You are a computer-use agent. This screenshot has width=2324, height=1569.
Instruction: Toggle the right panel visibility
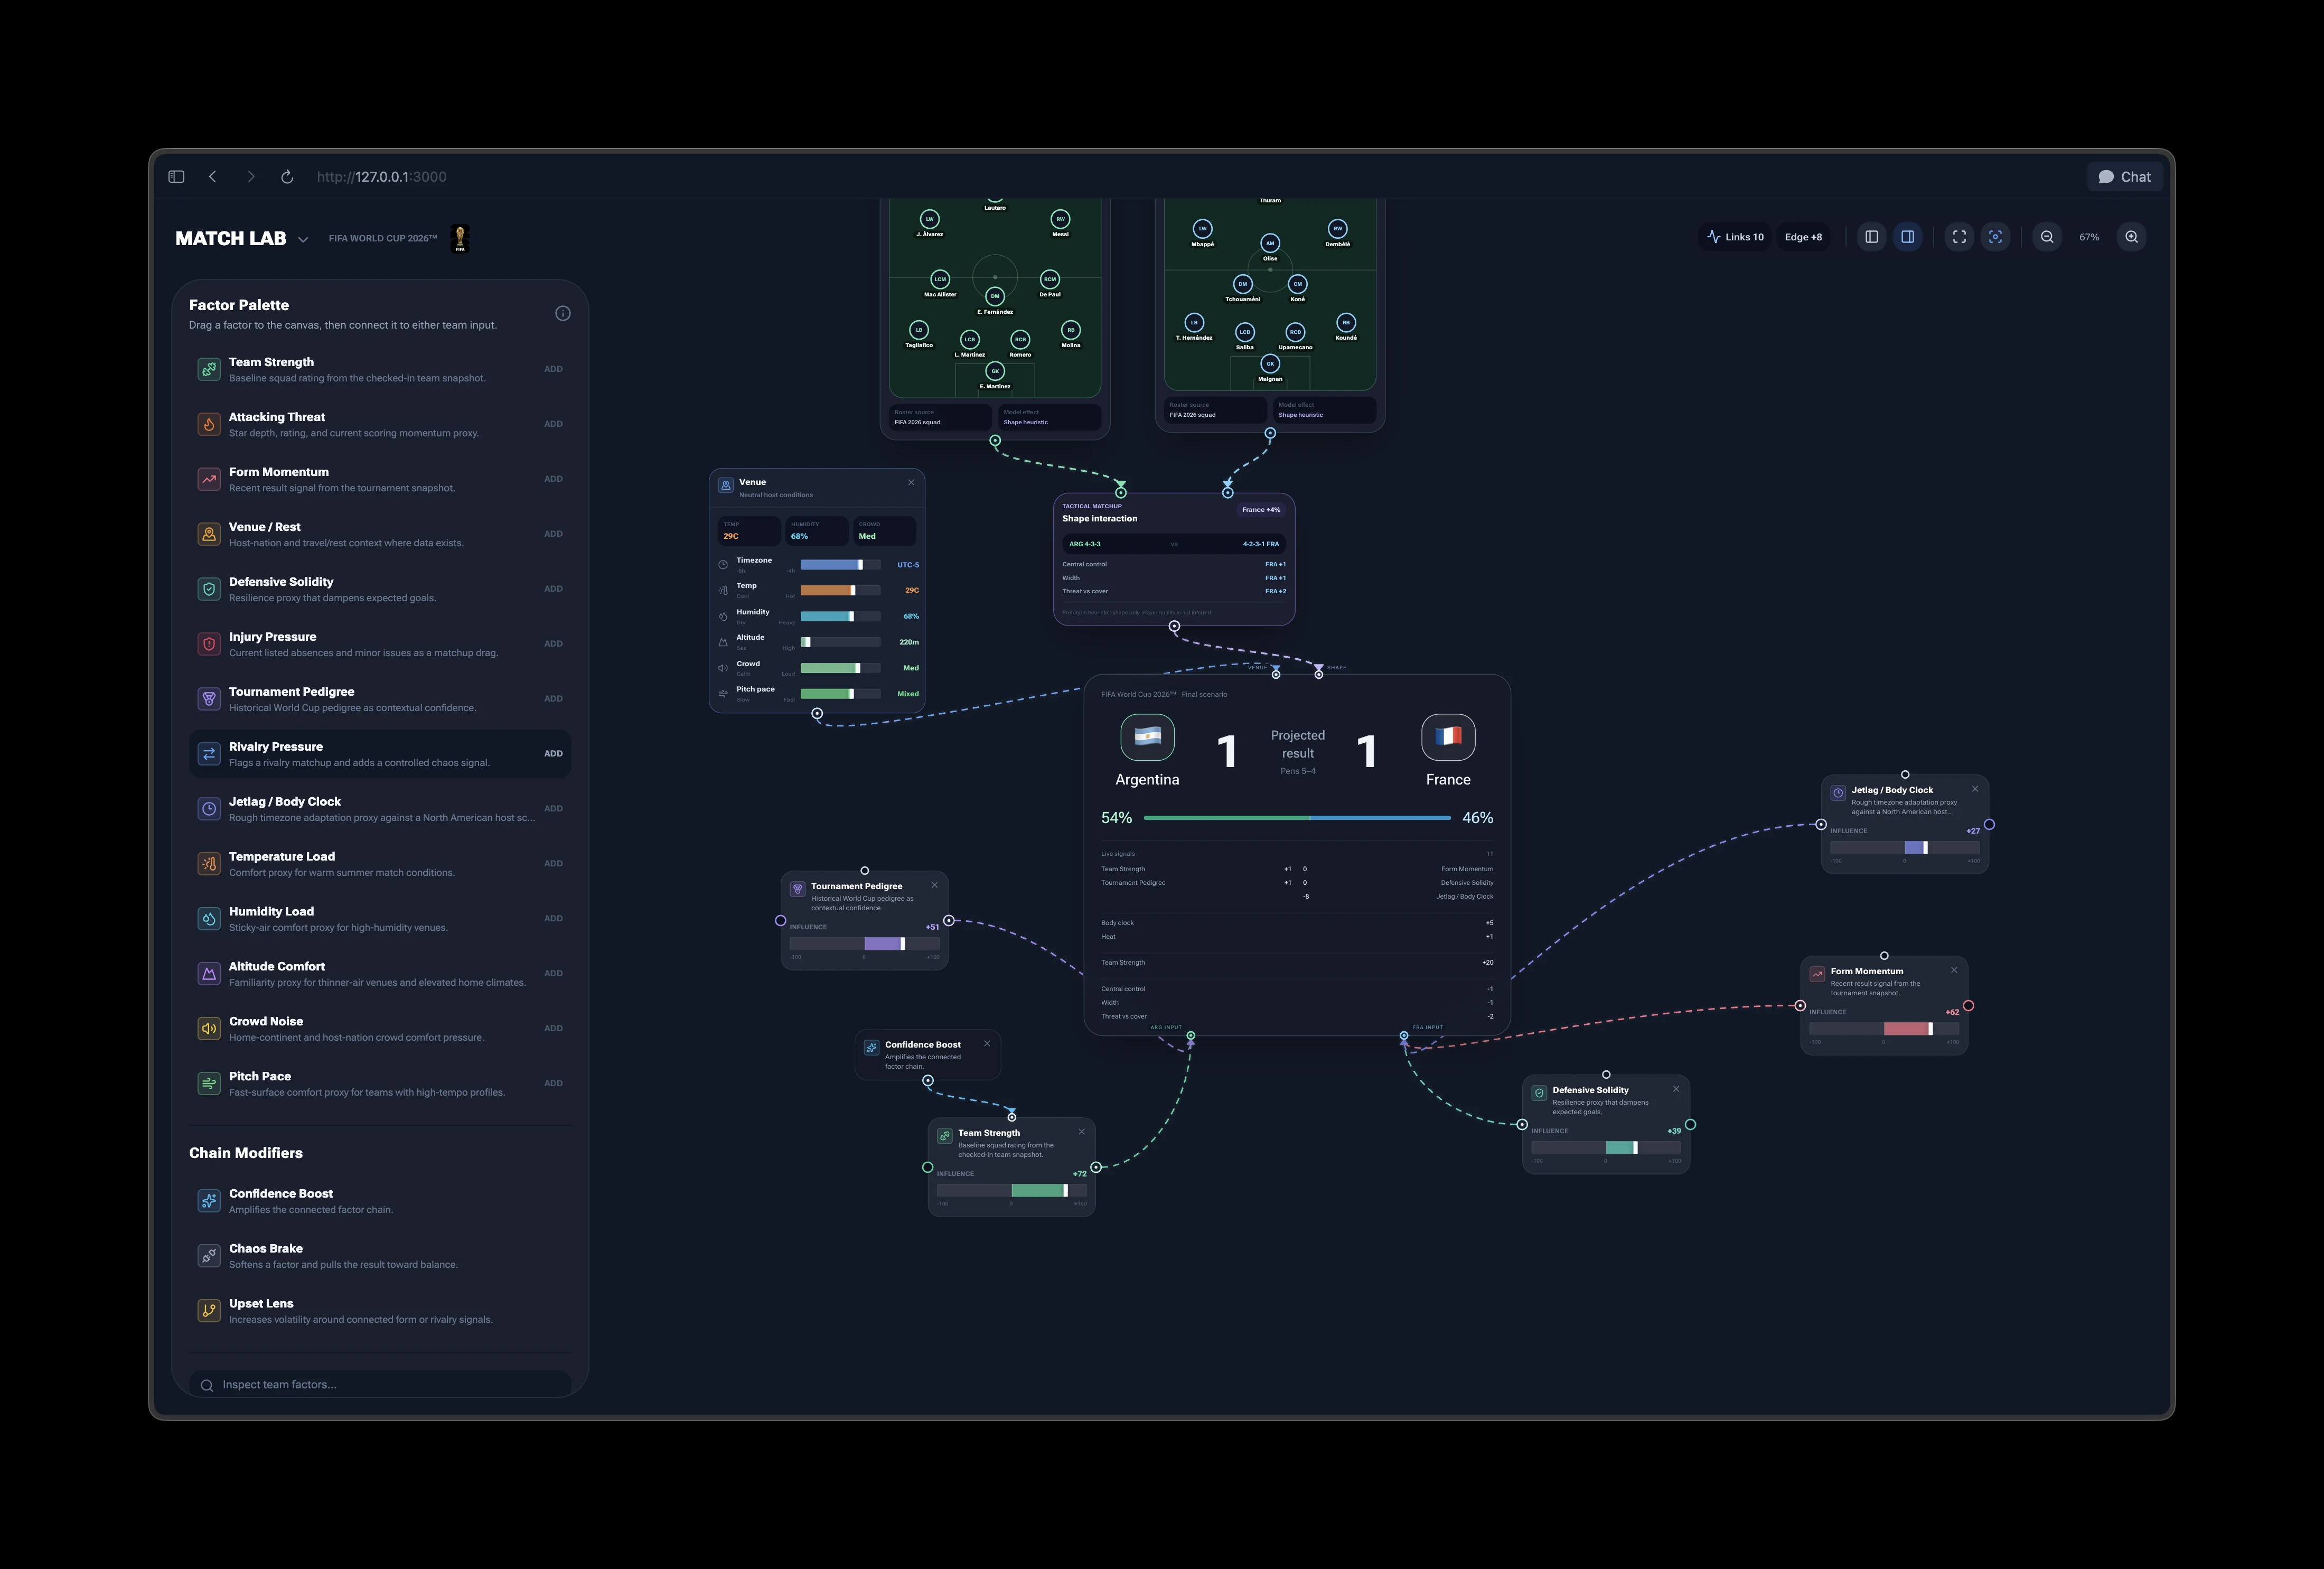pyautogui.click(x=1908, y=237)
